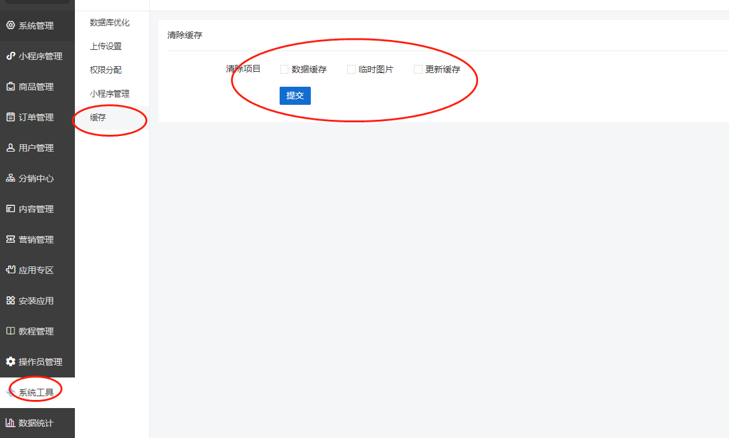Open the 内容管理 menu
Screen dimensions: 729x438
coord(37,209)
